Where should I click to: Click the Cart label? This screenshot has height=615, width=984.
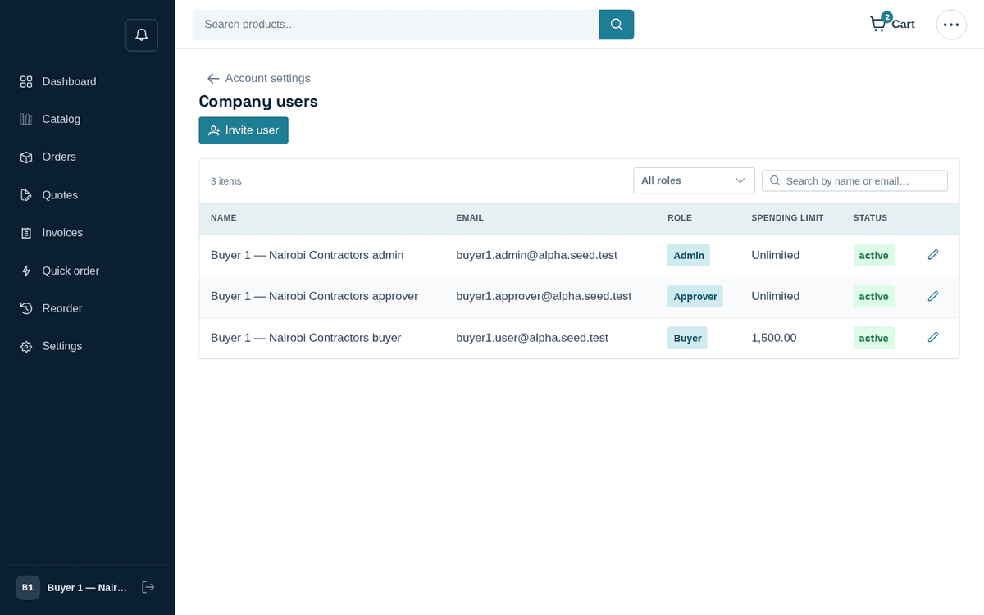(x=903, y=25)
